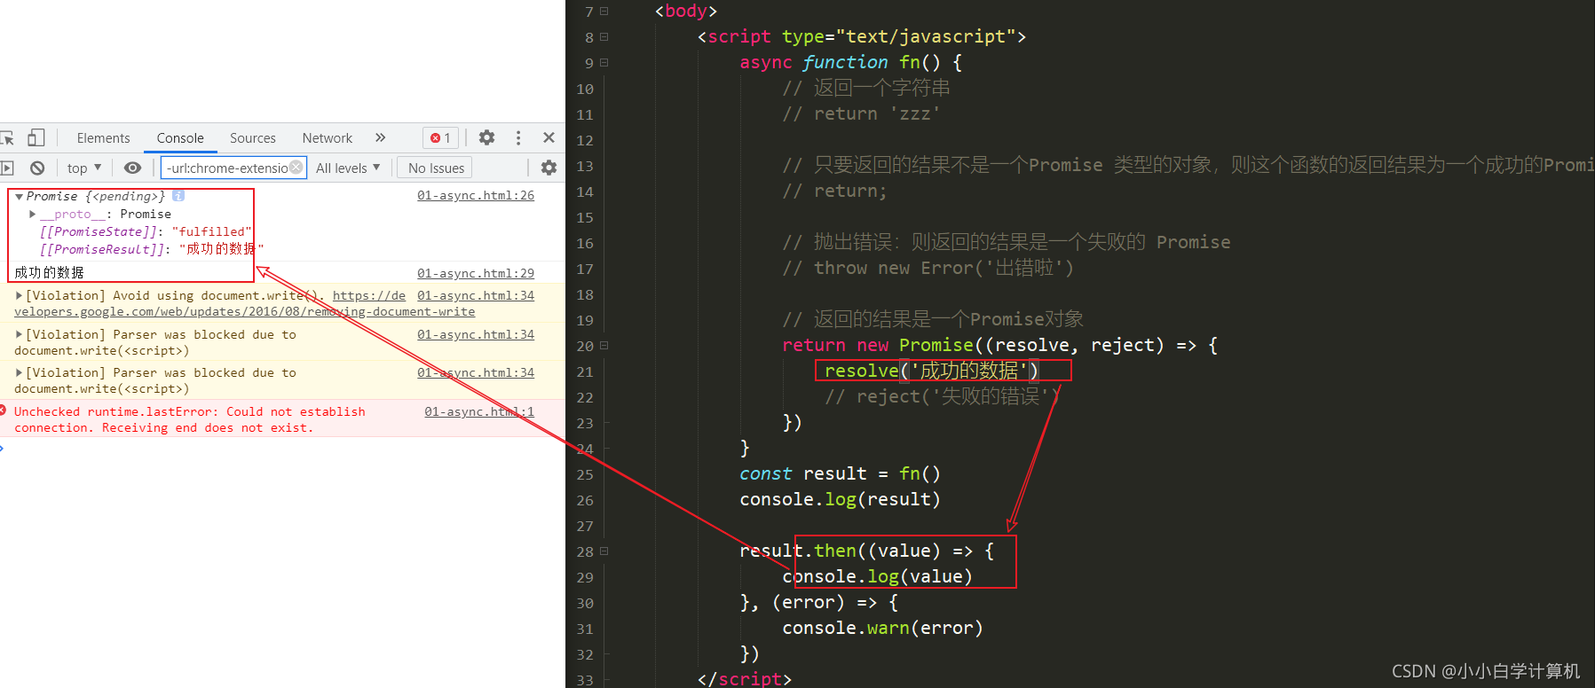The width and height of the screenshot is (1595, 688).
Task: Open the DevTools three-dot menu
Action: pos(518,137)
